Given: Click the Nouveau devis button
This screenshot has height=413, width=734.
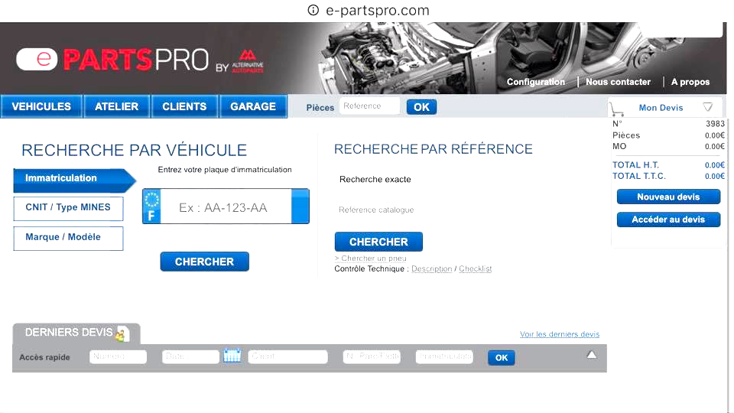Looking at the screenshot, I should [668, 197].
